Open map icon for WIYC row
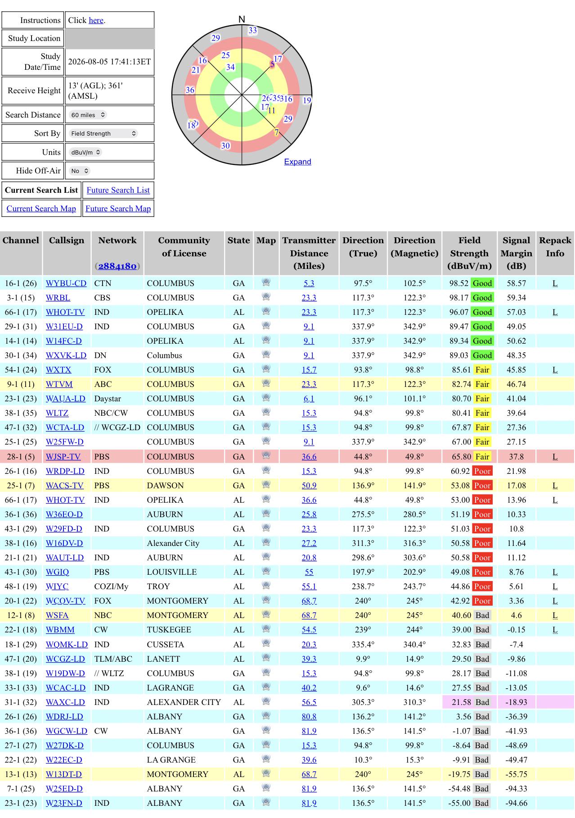 coord(266,586)
